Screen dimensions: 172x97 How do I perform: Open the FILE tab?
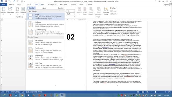tap(3, 5)
